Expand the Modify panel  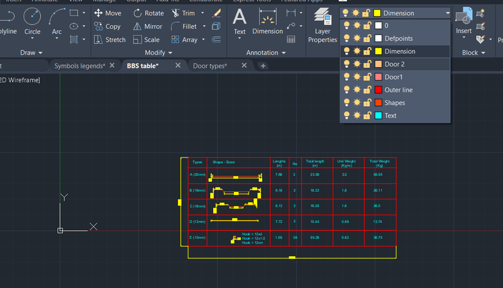[158, 53]
